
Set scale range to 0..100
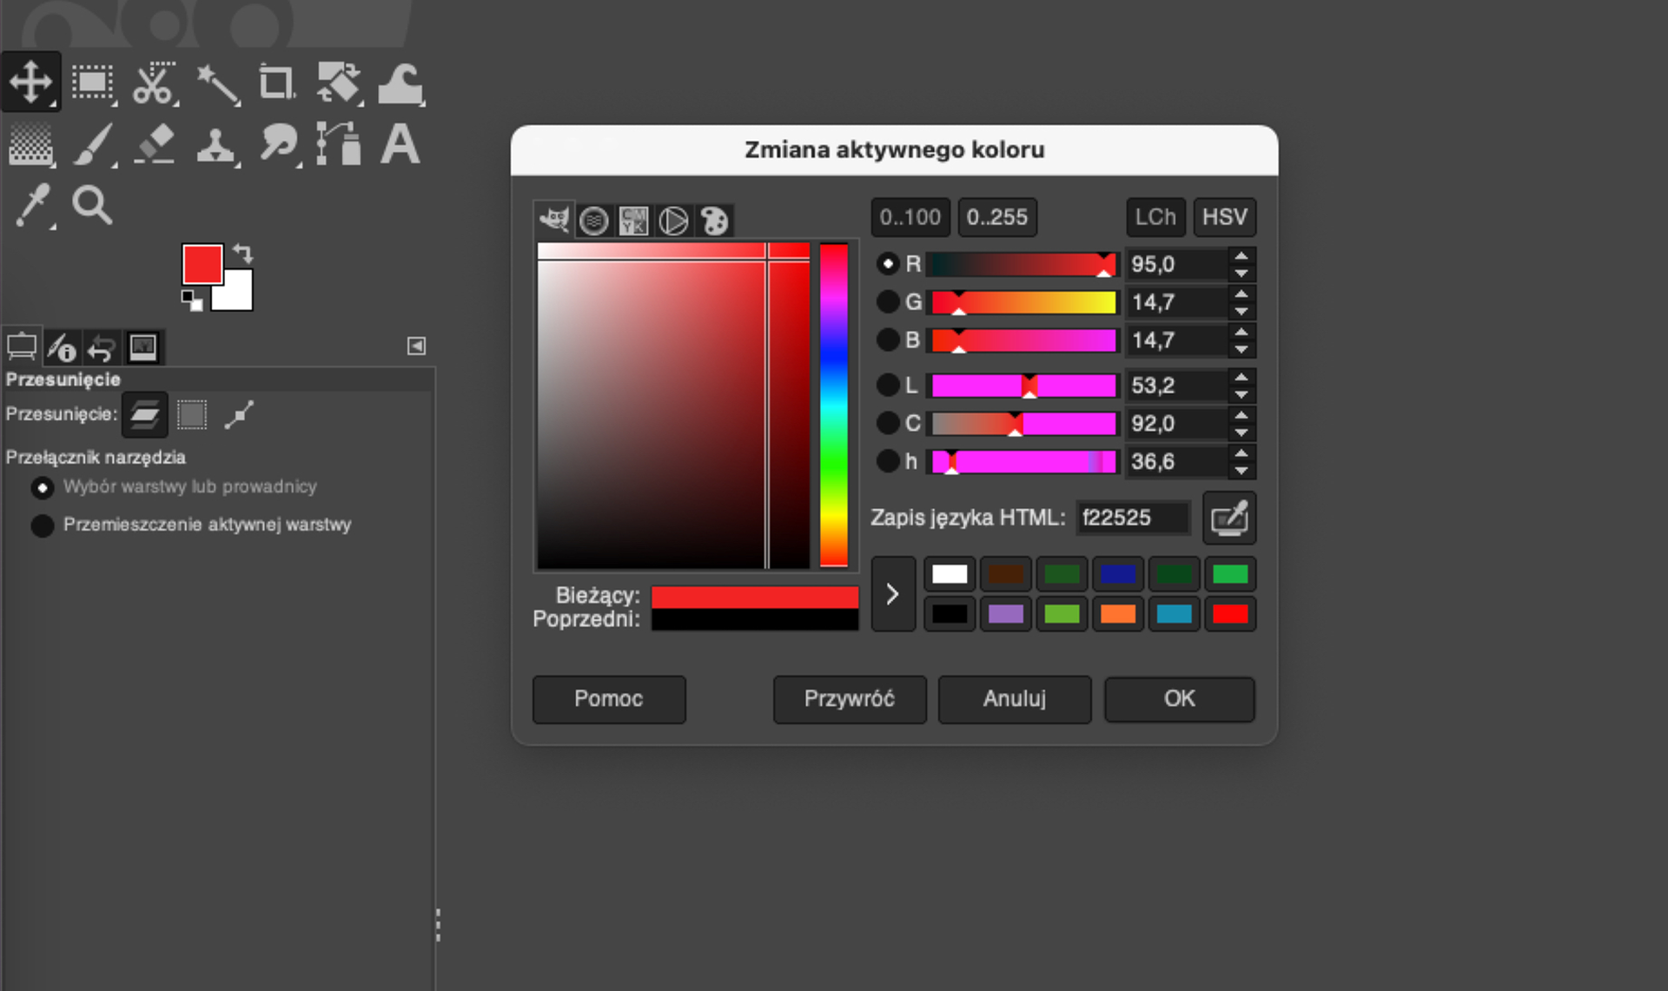point(910,217)
